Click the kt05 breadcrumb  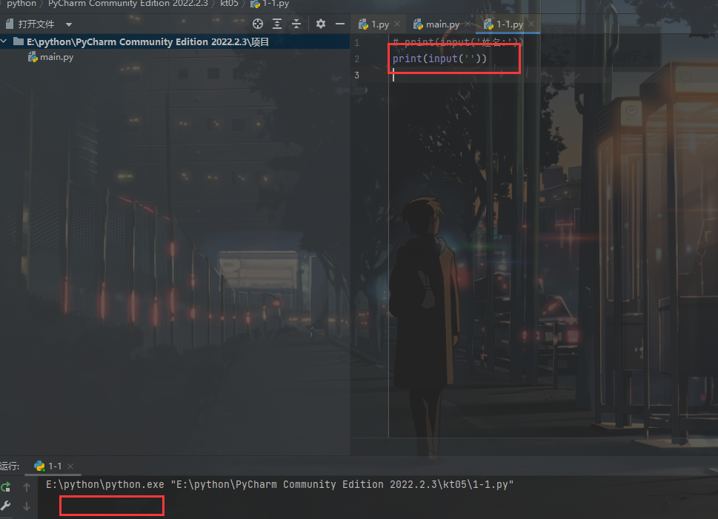pyautogui.click(x=229, y=4)
